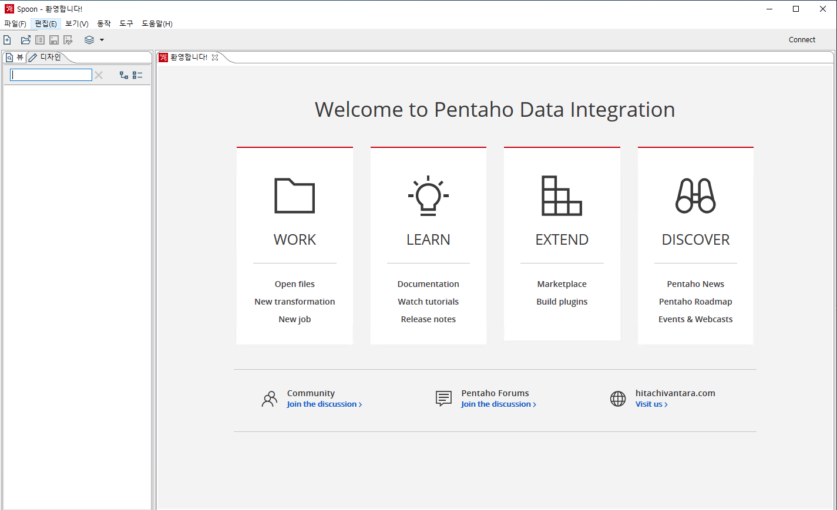
Task: Open the 편집(E) menu
Action: point(46,23)
